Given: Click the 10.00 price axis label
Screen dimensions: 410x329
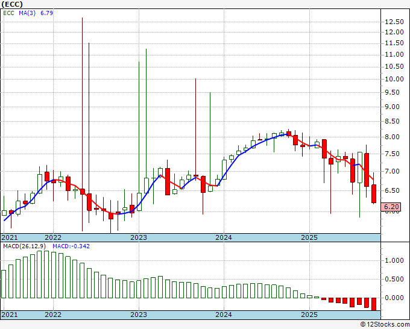Looking at the screenshot, I should pos(394,79).
